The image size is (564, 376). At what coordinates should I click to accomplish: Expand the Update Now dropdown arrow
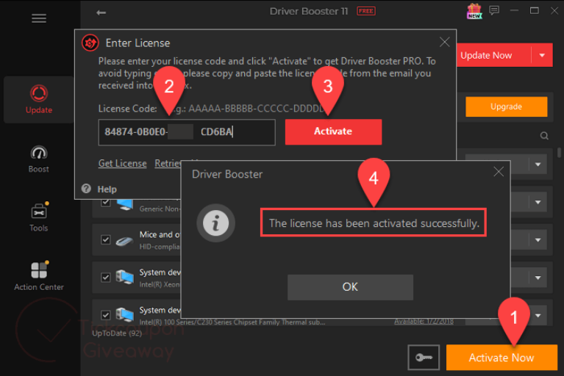pos(542,56)
